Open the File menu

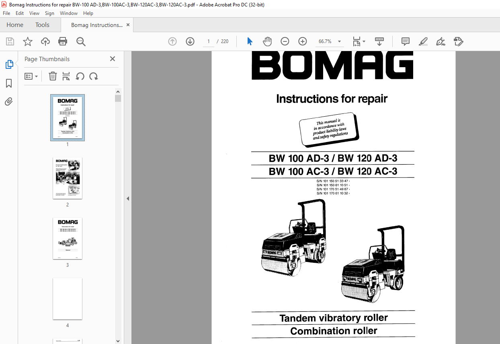tap(6, 13)
